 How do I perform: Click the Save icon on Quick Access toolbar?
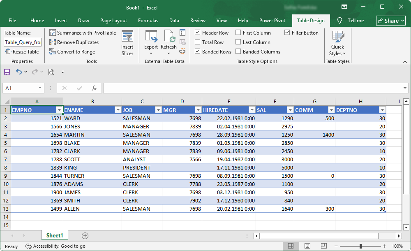tap(7, 72)
